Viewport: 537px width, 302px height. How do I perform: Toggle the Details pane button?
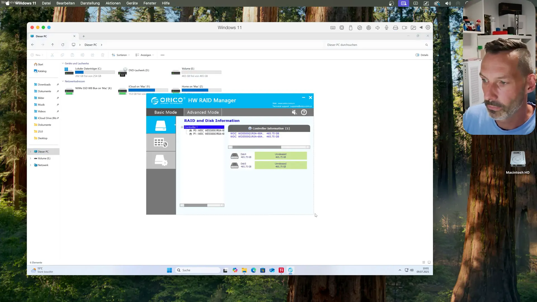422,55
